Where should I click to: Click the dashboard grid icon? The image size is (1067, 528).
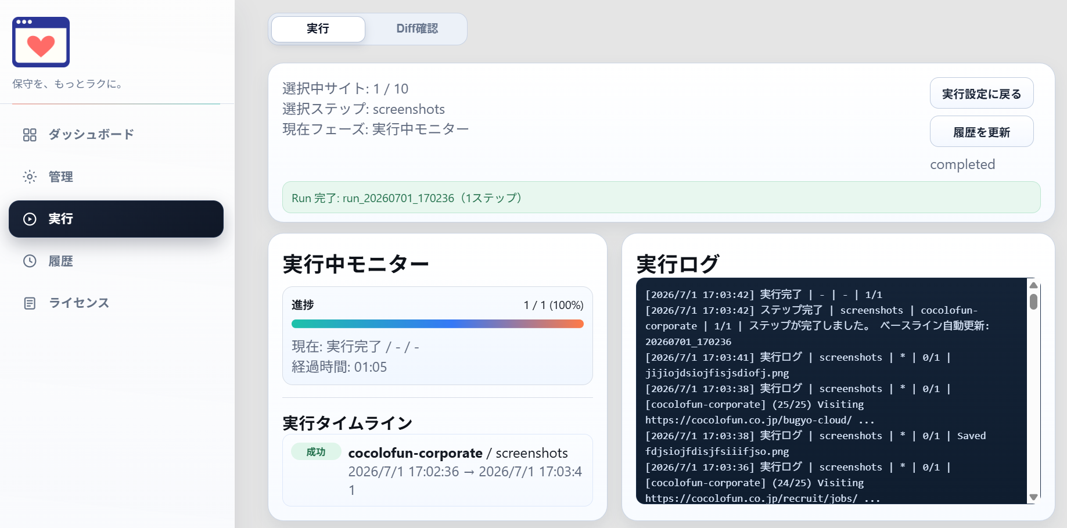point(30,135)
